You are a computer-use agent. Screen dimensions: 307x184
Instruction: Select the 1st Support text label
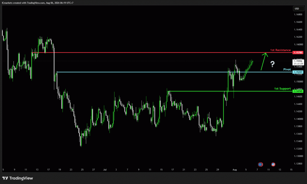(x=282, y=89)
